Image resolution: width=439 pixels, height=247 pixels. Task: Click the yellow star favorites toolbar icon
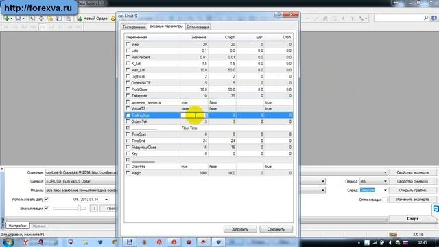(50, 19)
